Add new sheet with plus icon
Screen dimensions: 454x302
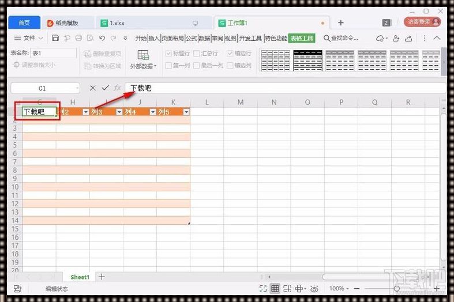(x=102, y=277)
